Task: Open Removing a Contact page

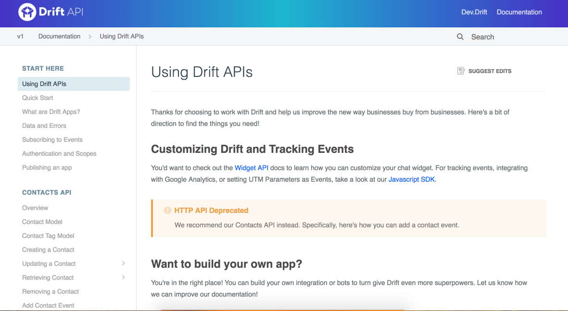Action: pyautogui.click(x=50, y=291)
